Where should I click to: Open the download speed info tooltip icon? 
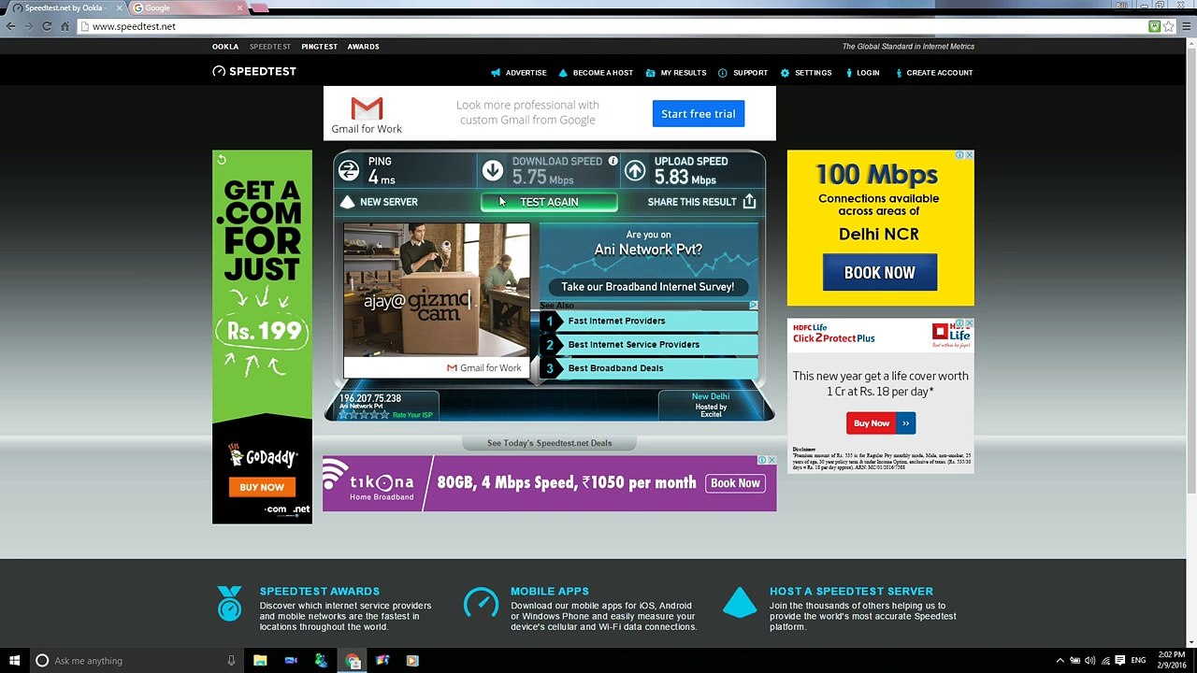pos(613,161)
